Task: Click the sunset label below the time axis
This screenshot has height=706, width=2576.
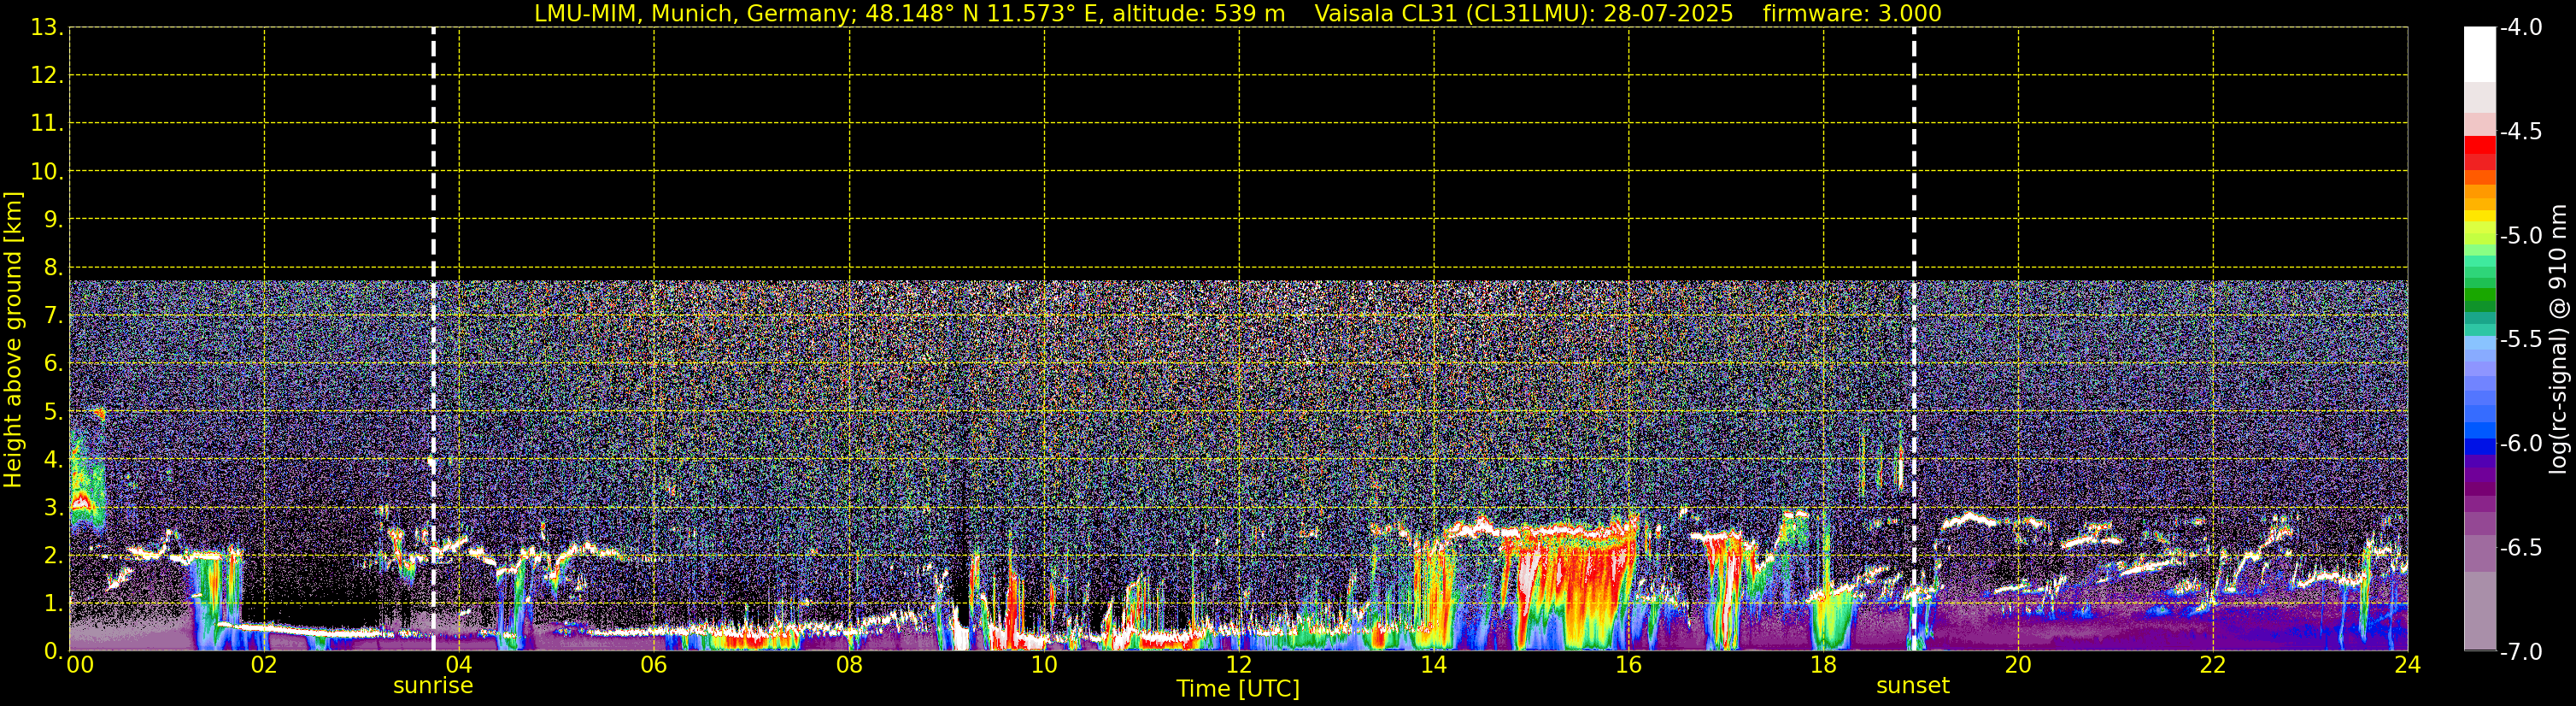Action: tap(1912, 686)
